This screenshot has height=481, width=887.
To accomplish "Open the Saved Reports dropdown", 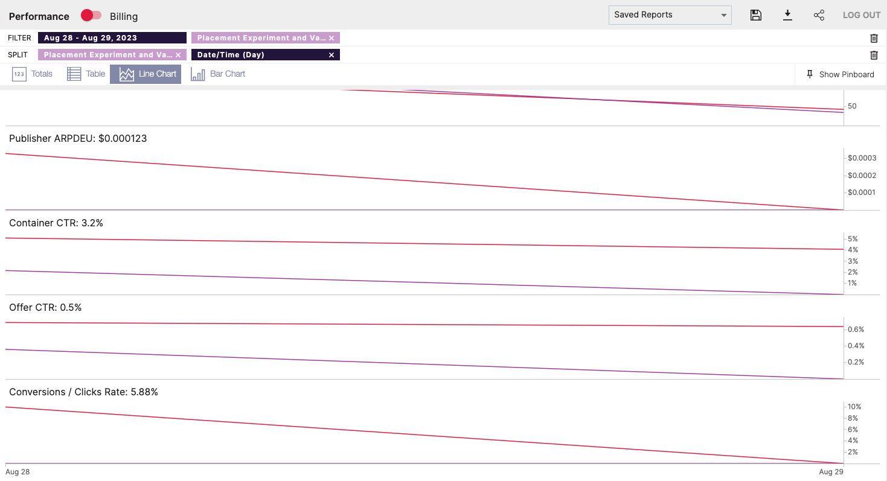I will tap(670, 15).
